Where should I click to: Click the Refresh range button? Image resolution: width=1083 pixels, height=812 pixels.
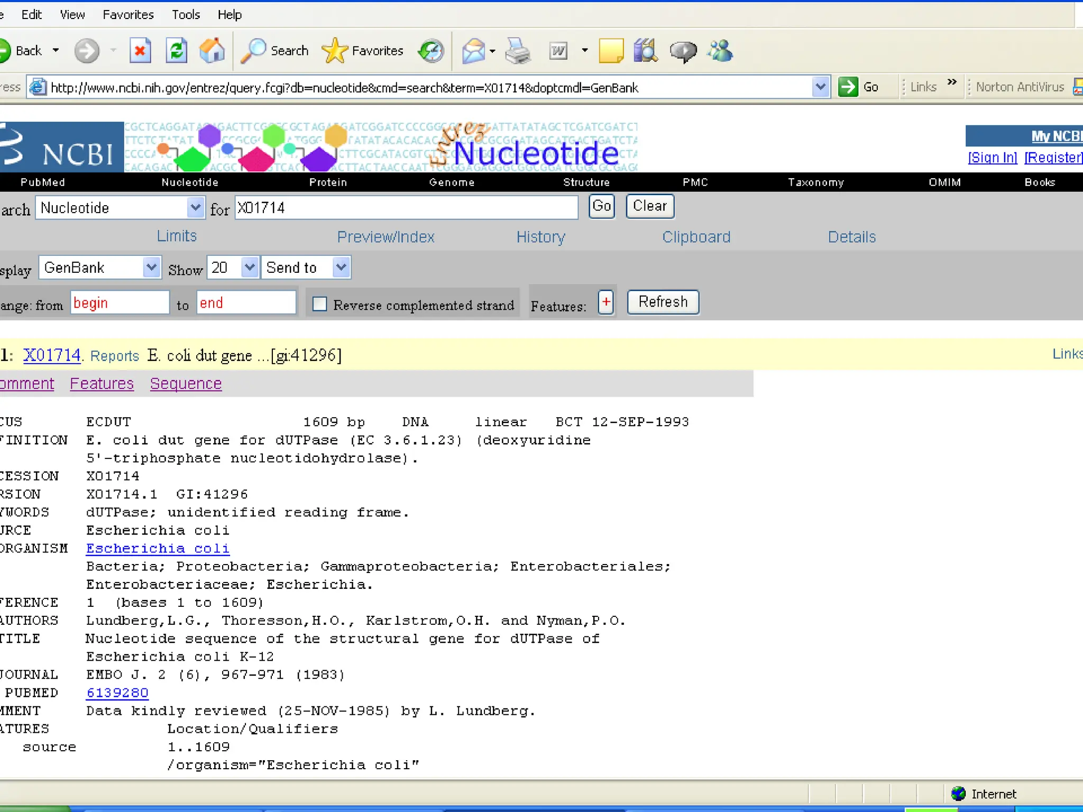(663, 302)
